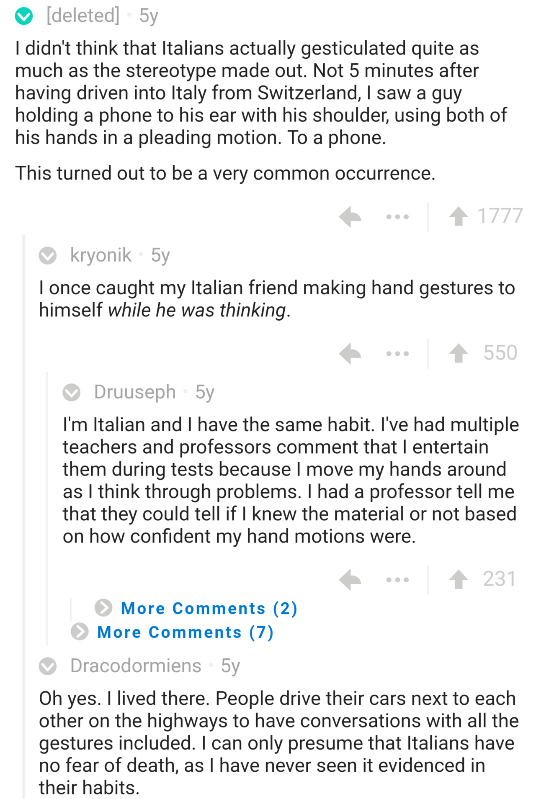The height and width of the screenshot is (799, 536).
Task: Collapse Dracodormiens' comment
Action: pyautogui.click(x=48, y=666)
